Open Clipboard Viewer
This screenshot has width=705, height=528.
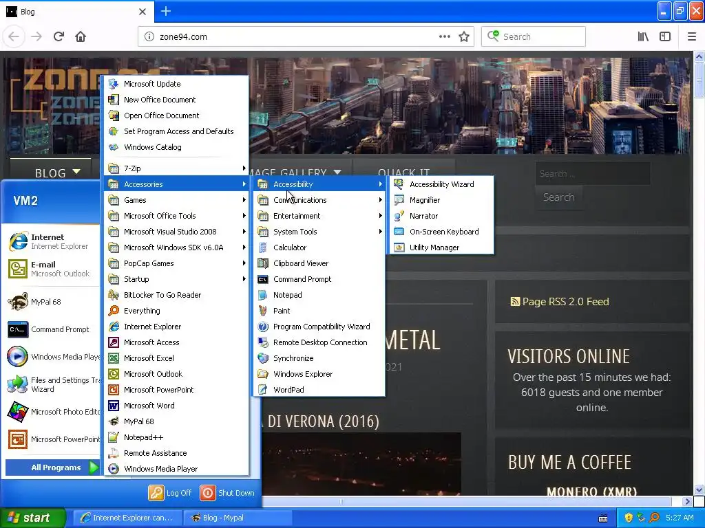click(319, 263)
